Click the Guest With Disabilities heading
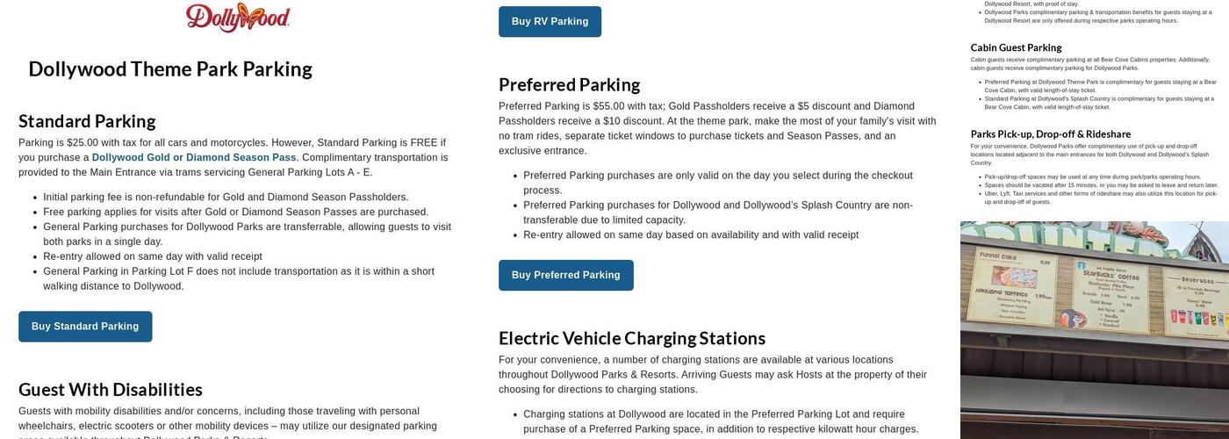This screenshot has width=1229, height=439. [111, 390]
